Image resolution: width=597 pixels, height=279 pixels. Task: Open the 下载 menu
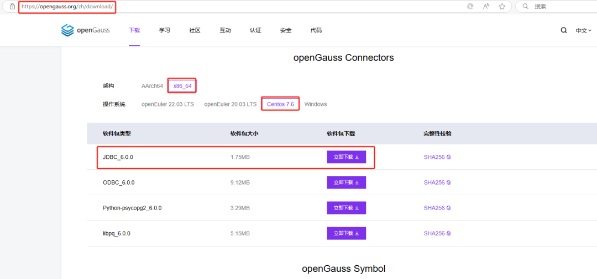[x=134, y=30]
